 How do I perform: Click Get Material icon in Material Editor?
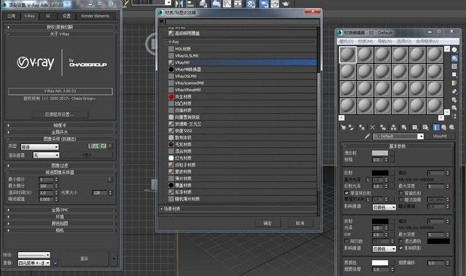(343, 127)
